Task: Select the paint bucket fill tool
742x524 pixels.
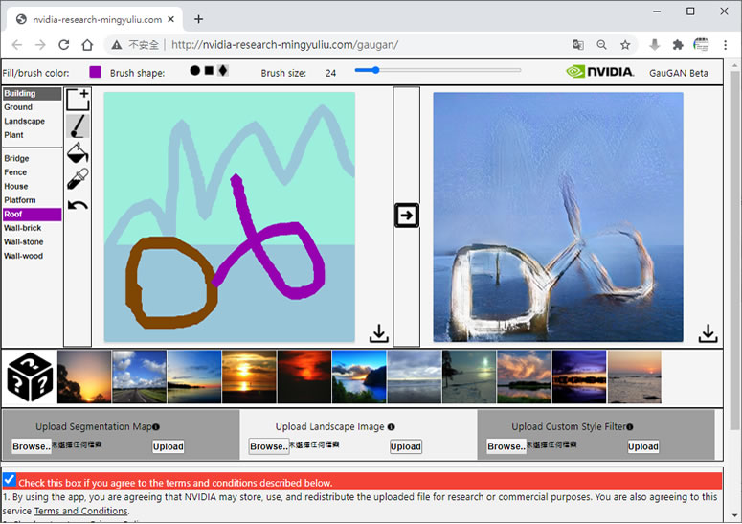Action: (x=79, y=153)
